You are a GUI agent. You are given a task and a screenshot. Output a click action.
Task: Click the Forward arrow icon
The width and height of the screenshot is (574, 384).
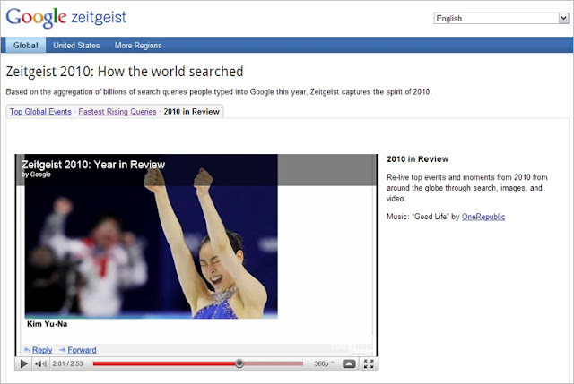click(62, 350)
